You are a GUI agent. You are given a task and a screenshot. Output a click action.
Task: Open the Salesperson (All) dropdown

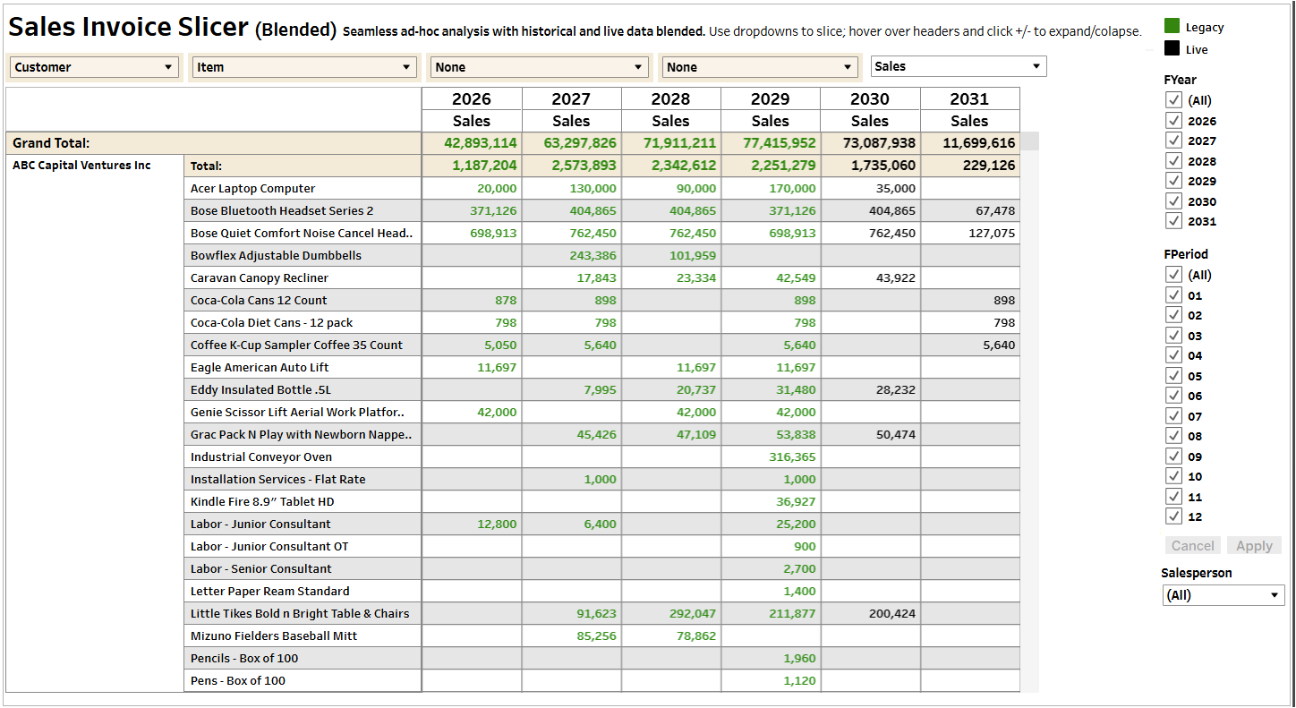coord(1224,595)
